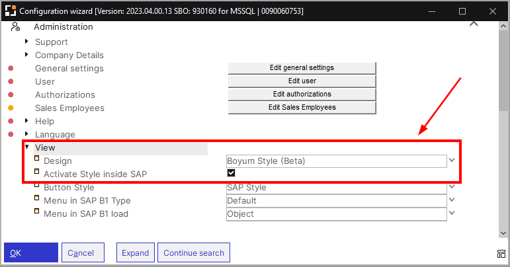The image size is (510, 267).
Task: Open the Menu in SAP B1 Type dropdown arrow
Action: point(452,200)
